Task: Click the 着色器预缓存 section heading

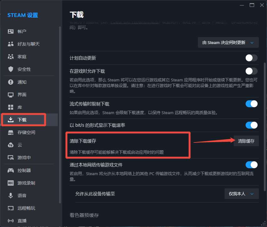Action: tap(84, 215)
